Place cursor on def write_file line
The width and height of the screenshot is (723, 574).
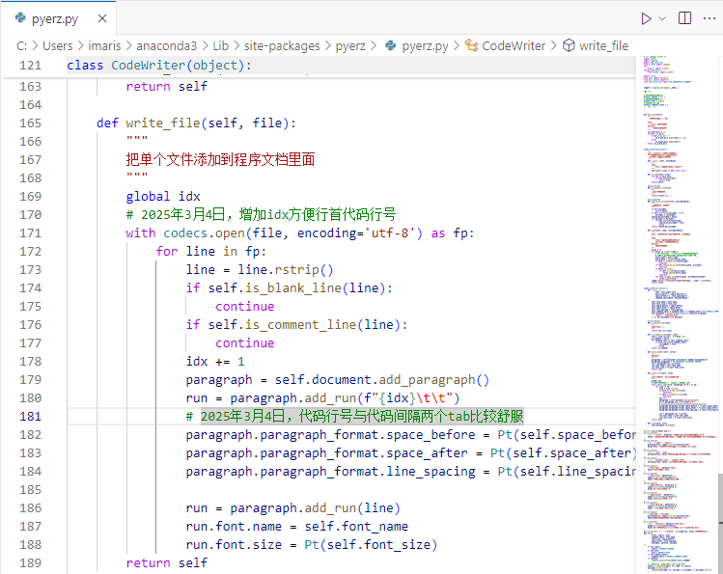196,123
